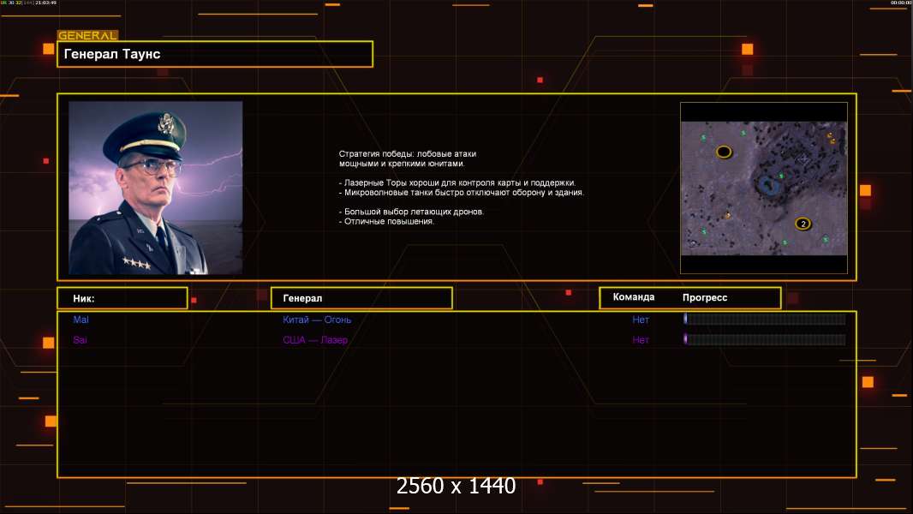The height and width of the screenshot is (514, 913).
Task: Select the Ник: column header
Action: [122, 298]
